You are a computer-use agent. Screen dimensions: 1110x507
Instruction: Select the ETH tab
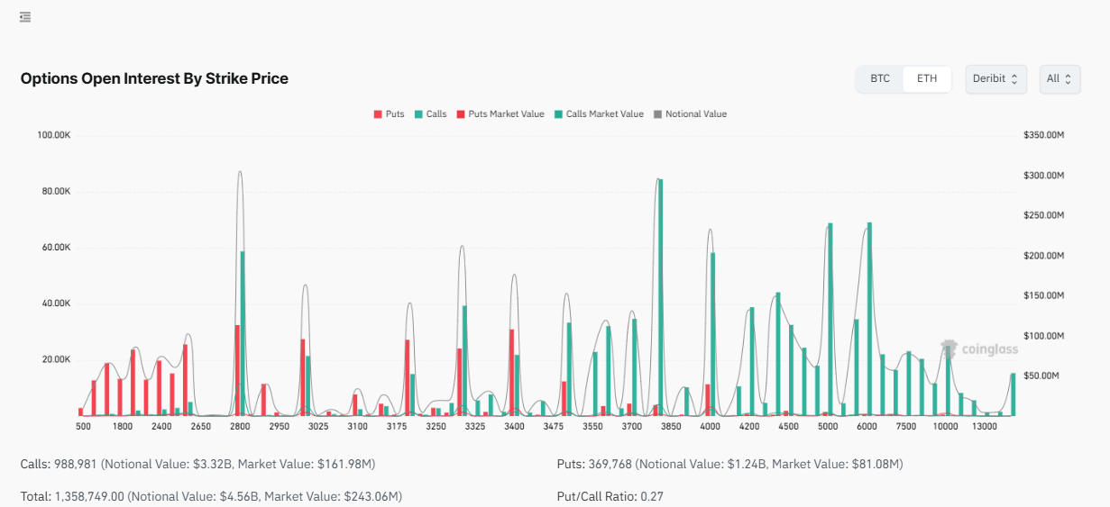pyautogui.click(x=927, y=78)
